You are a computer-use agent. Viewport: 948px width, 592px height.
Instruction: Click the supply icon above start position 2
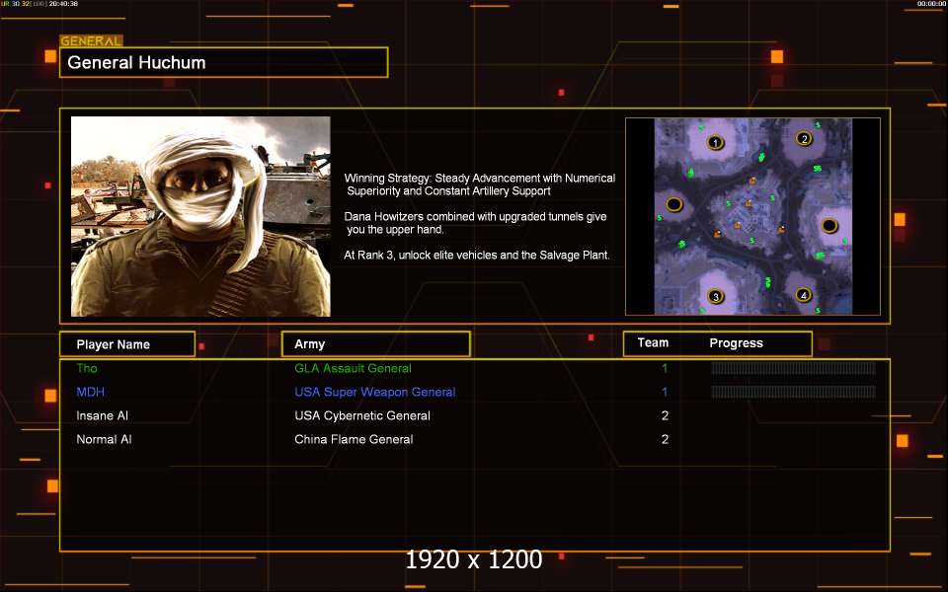[818, 125]
